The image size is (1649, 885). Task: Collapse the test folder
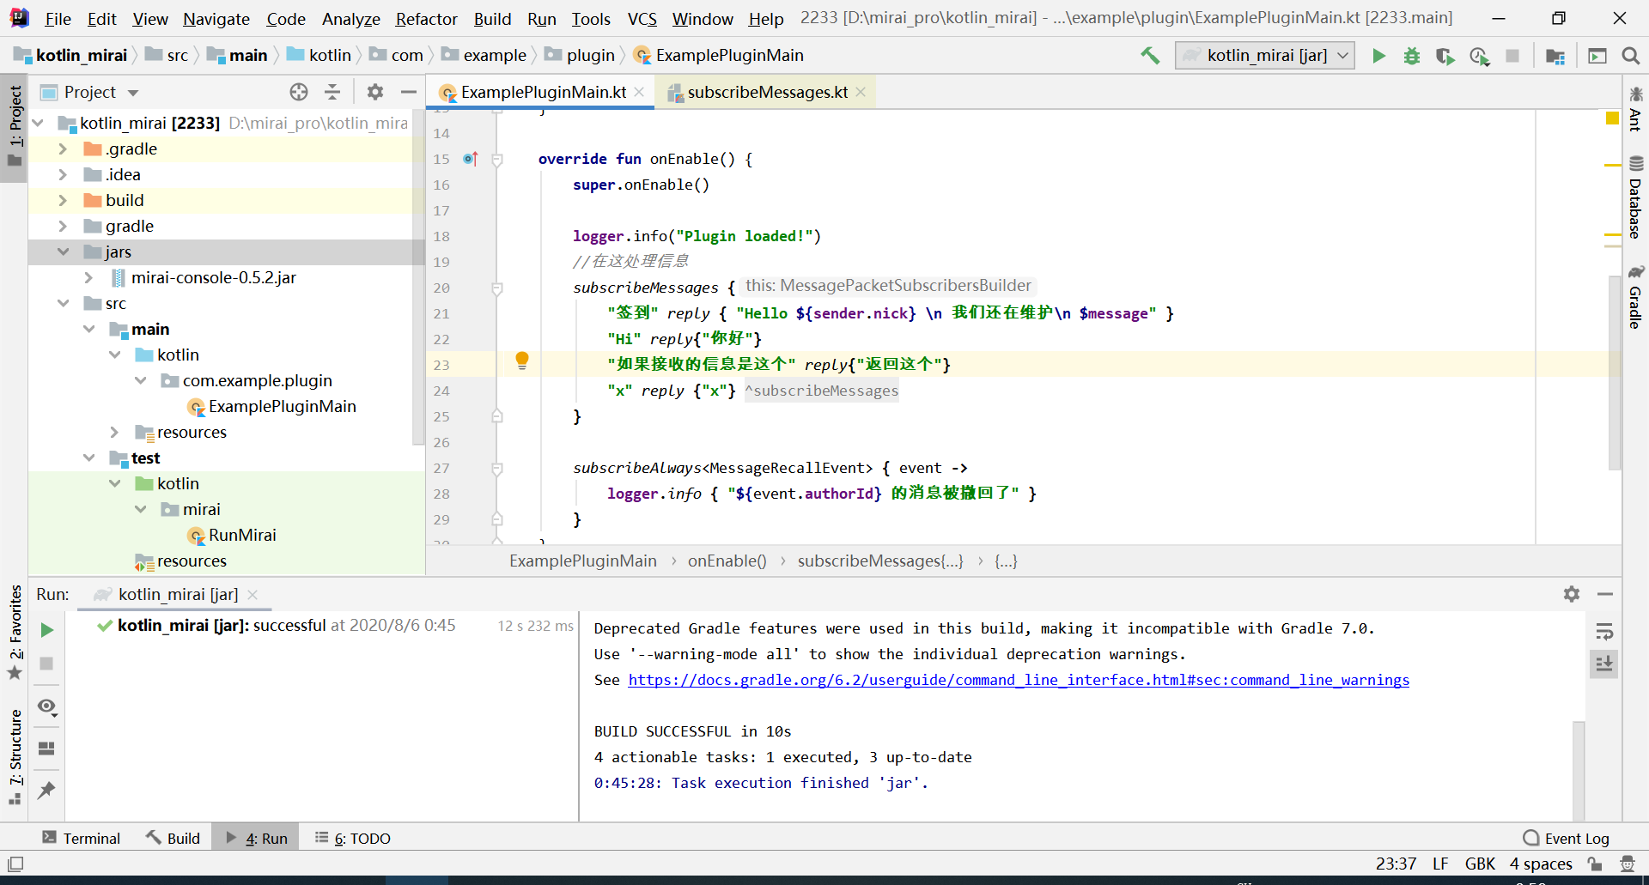(88, 458)
